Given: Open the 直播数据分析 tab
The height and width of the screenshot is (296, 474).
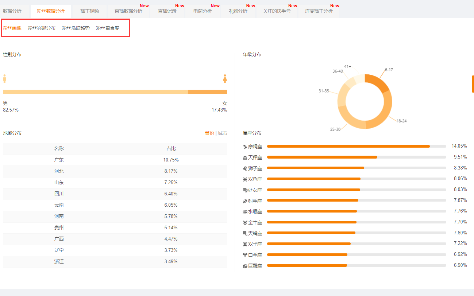Looking at the screenshot, I should tap(128, 11).
